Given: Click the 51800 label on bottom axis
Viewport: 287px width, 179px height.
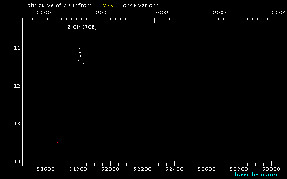Looking at the screenshot, I should (x=78, y=169).
